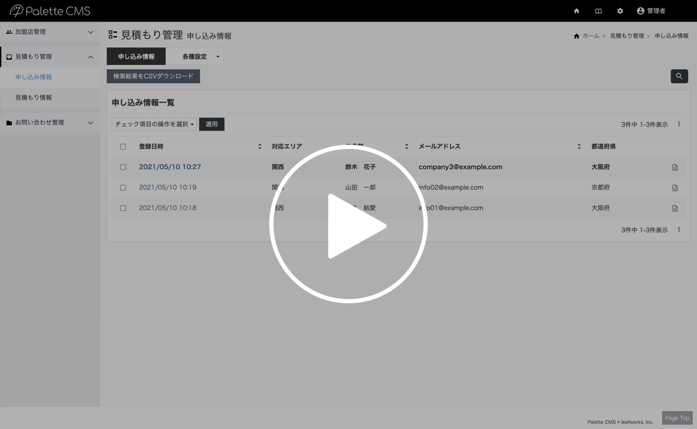Open the home icon in top bar

pos(577,11)
